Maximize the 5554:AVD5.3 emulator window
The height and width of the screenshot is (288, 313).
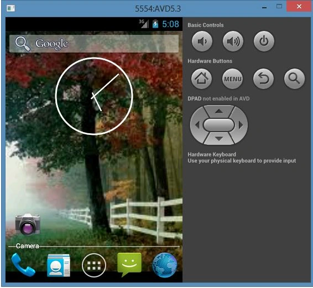(x=279, y=7)
